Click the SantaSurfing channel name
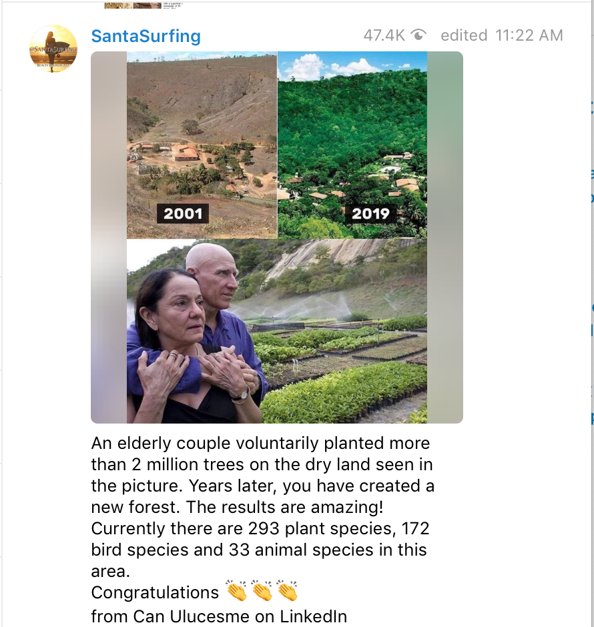594x627 pixels. coord(145,36)
